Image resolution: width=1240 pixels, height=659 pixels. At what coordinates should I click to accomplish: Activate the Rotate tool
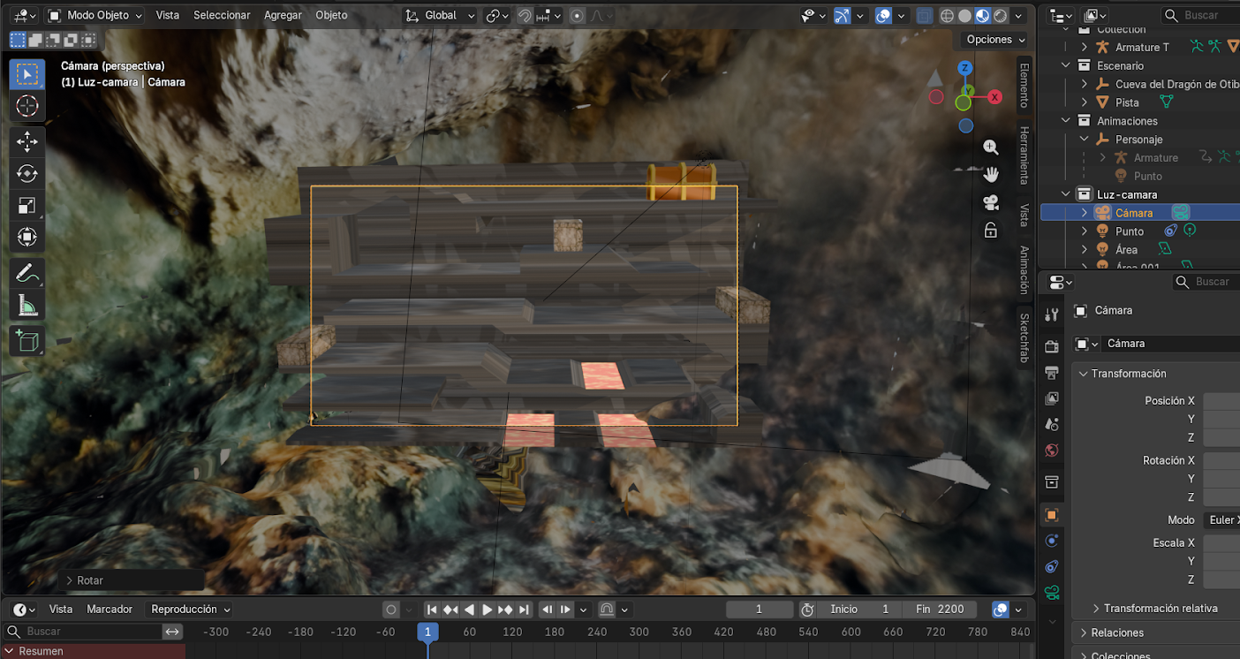(x=27, y=174)
